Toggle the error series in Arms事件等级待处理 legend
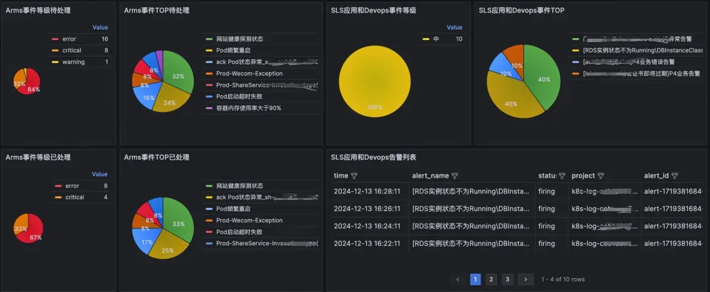 (69, 39)
